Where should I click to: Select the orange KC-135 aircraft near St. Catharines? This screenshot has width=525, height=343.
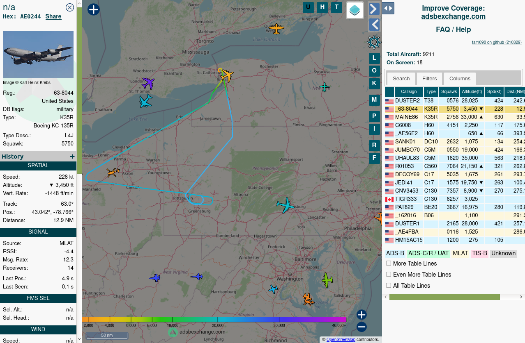coord(226,75)
